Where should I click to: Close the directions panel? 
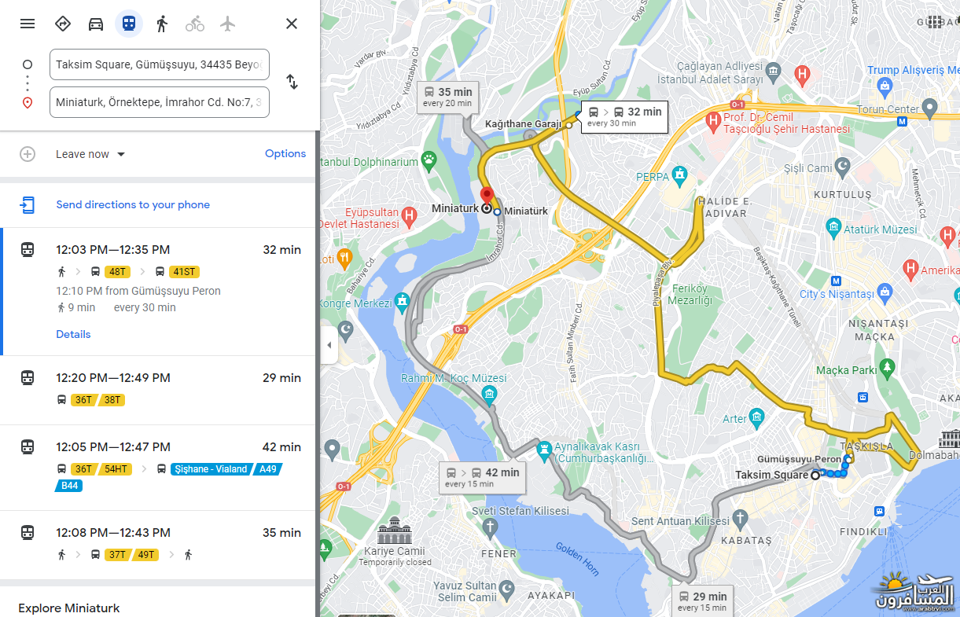[292, 24]
